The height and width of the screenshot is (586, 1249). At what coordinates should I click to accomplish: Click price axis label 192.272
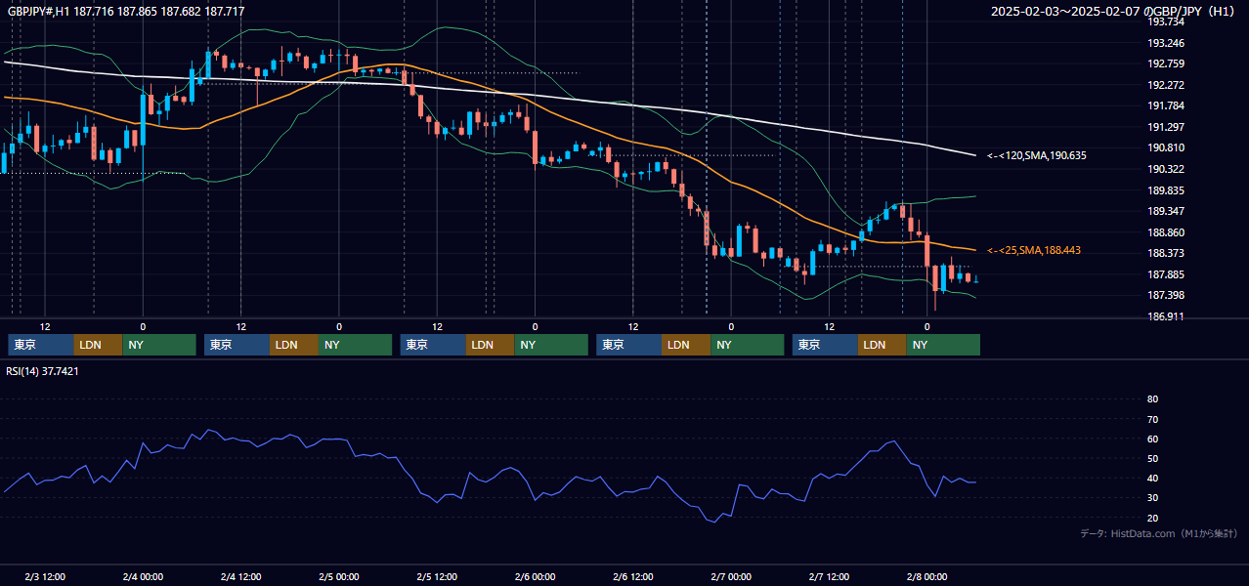(1166, 85)
